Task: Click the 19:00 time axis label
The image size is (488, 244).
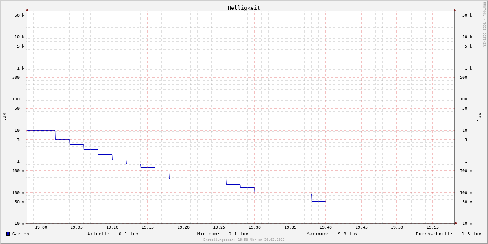Action: pyautogui.click(x=41, y=227)
